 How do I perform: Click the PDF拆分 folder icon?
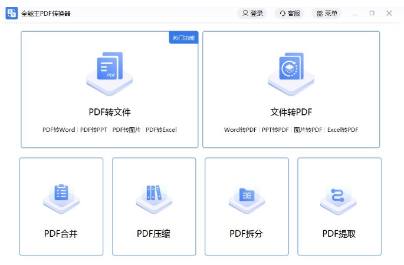click(x=247, y=200)
